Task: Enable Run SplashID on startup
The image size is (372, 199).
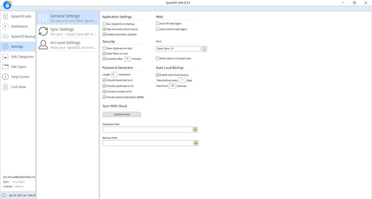Action: [104, 24]
